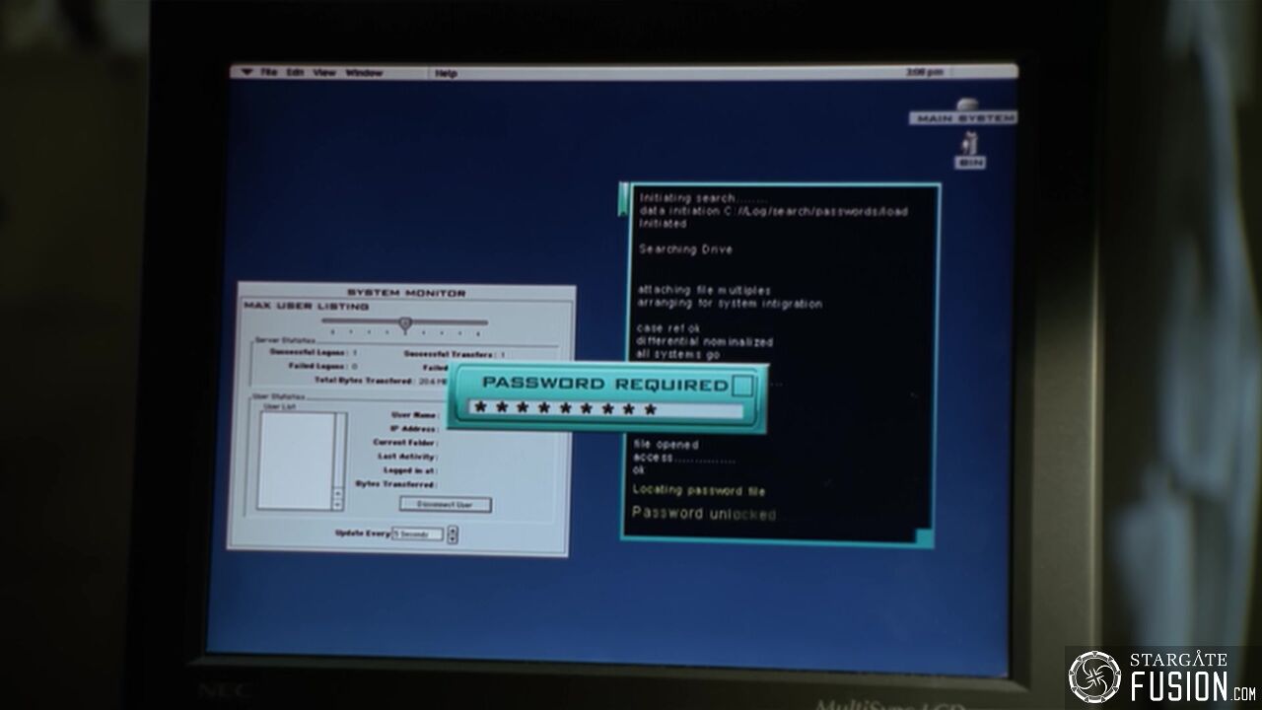Click the 'Current Folder' label in User Statistics
1262x710 pixels.
coord(405,443)
